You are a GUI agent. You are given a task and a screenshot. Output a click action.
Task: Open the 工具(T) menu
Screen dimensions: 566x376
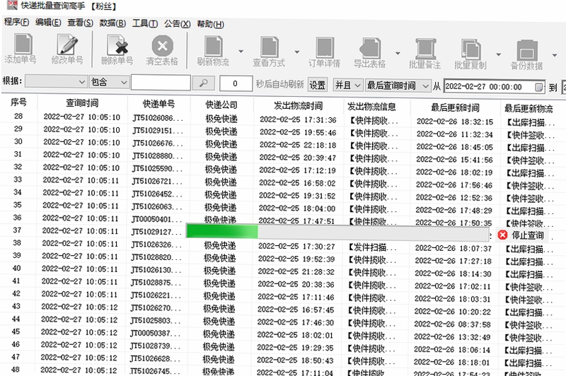click(145, 23)
